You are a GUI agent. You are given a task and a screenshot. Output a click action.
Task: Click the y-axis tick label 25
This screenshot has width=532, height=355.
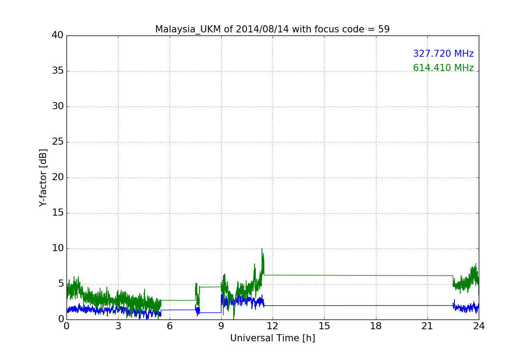(x=58, y=142)
